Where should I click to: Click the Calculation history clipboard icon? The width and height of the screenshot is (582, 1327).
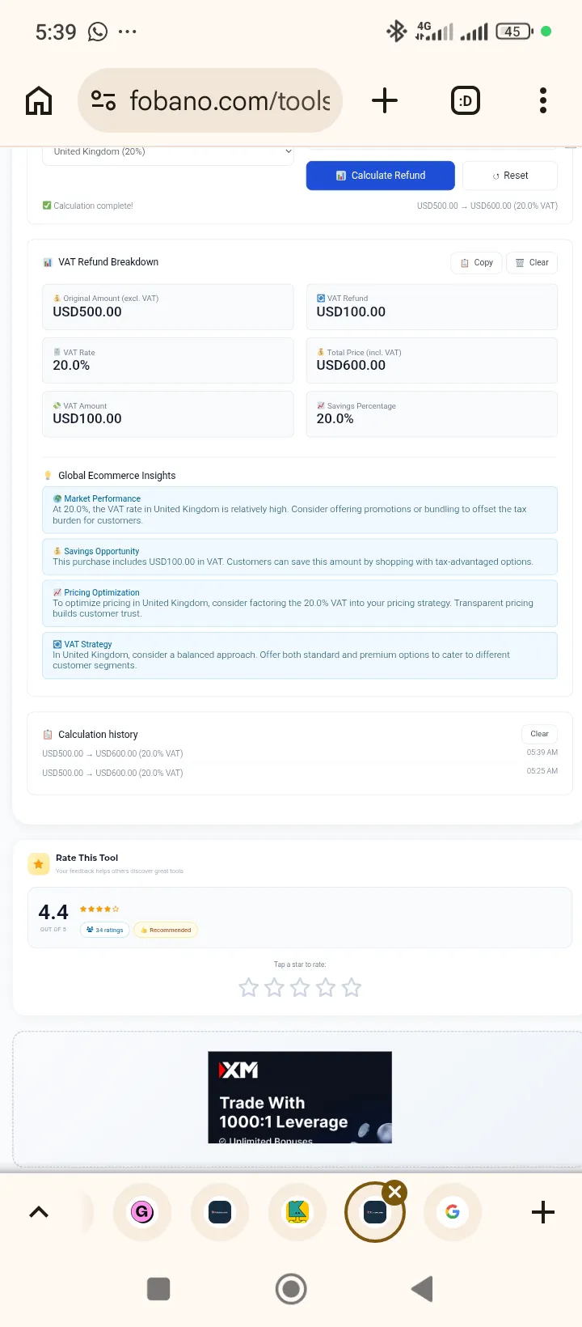(48, 735)
